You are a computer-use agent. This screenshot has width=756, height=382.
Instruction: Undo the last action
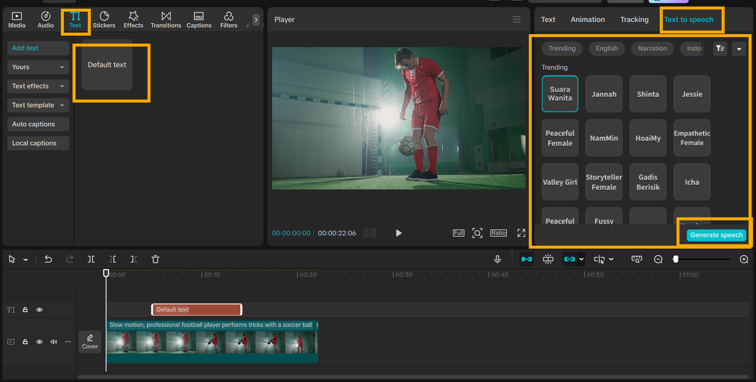click(48, 259)
